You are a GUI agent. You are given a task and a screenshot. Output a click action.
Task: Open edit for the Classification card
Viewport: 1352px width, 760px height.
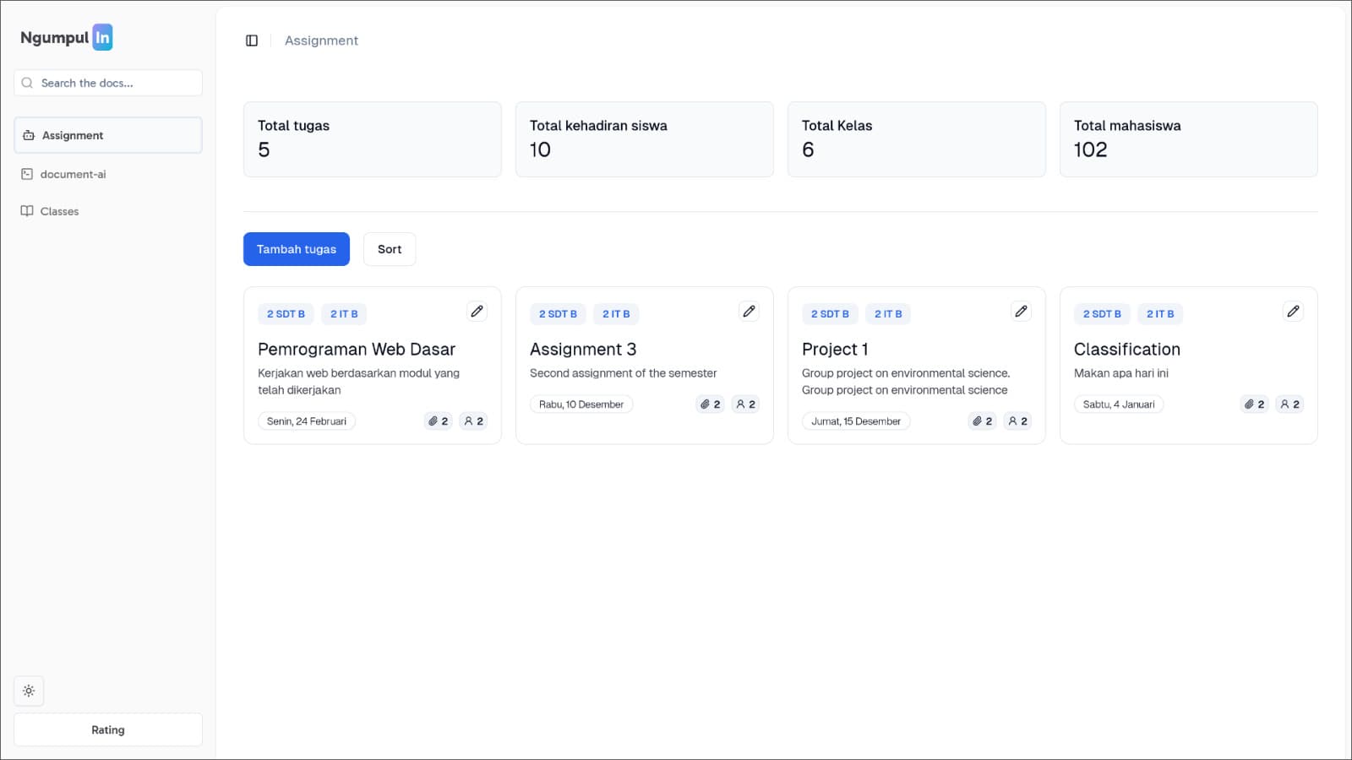point(1293,312)
